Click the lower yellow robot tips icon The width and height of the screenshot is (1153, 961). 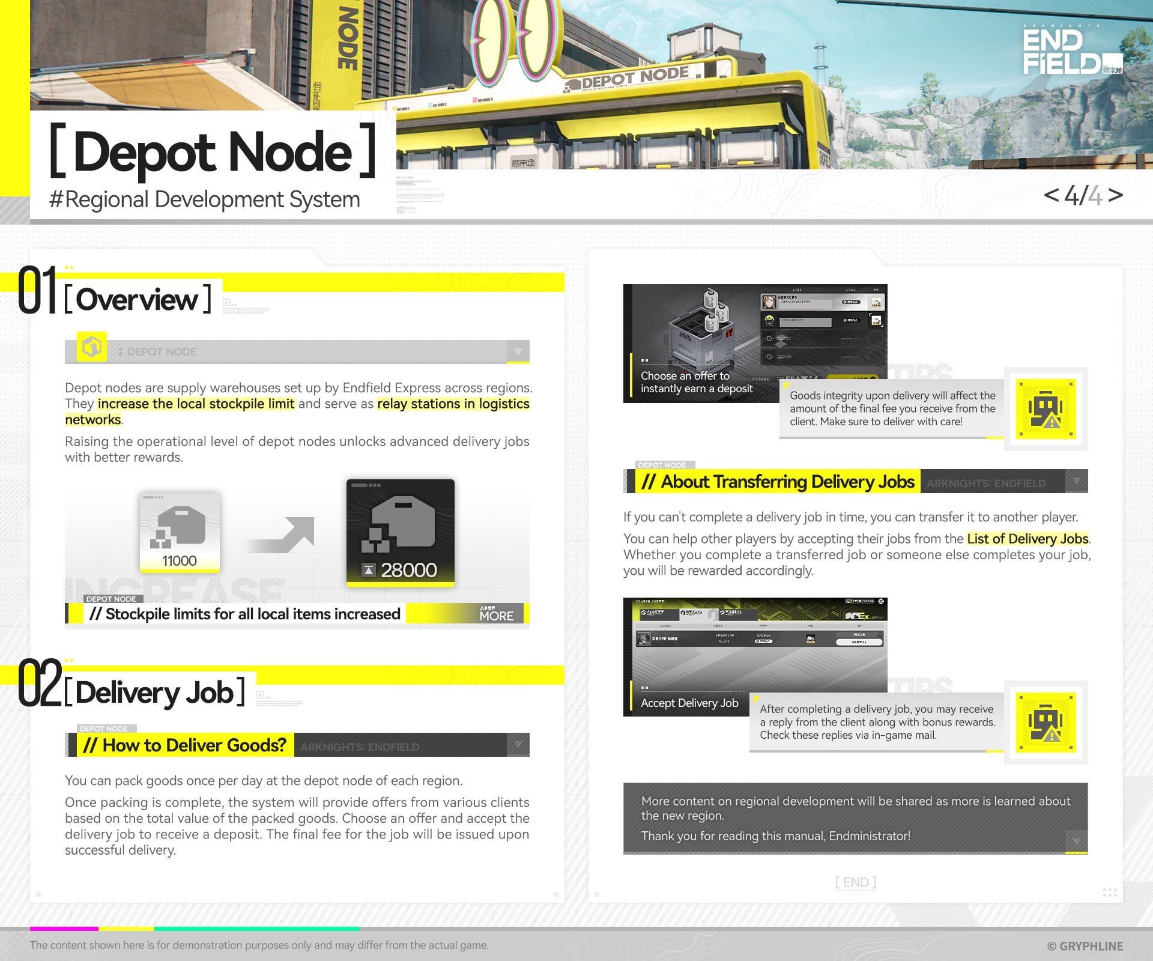point(1046,723)
